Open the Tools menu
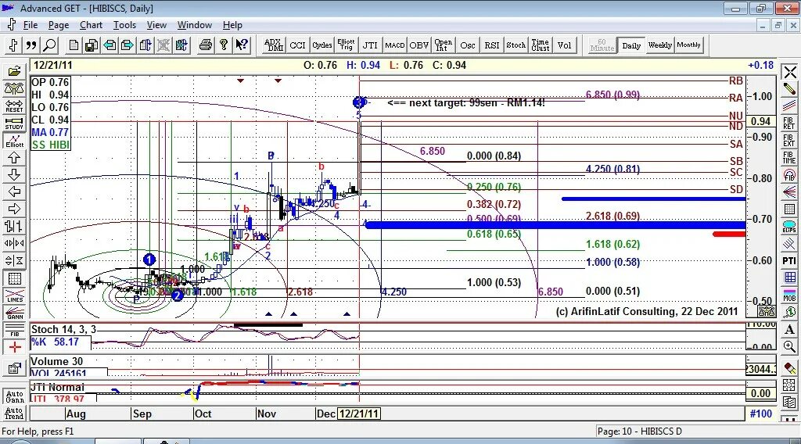801x444 pixels. click(x=124, y=25)
